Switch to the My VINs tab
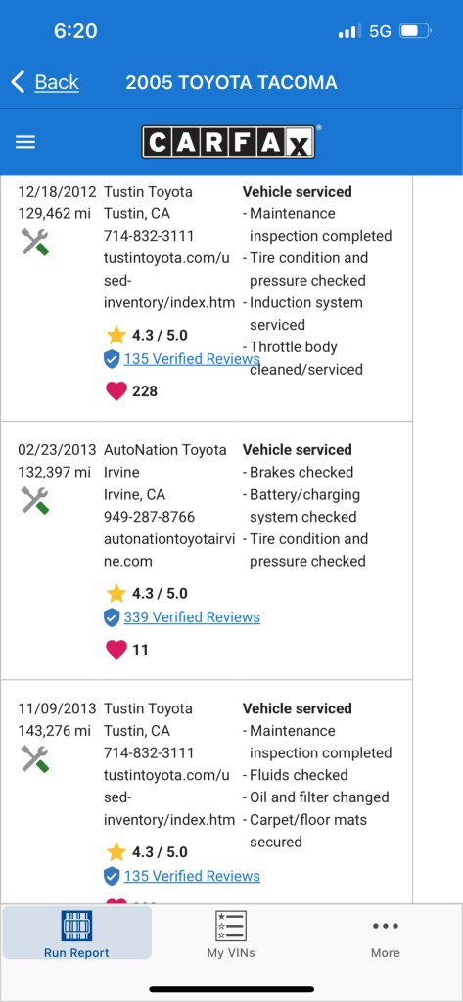Viewport: 463px width, 1002px height. (x=231, y=934)
